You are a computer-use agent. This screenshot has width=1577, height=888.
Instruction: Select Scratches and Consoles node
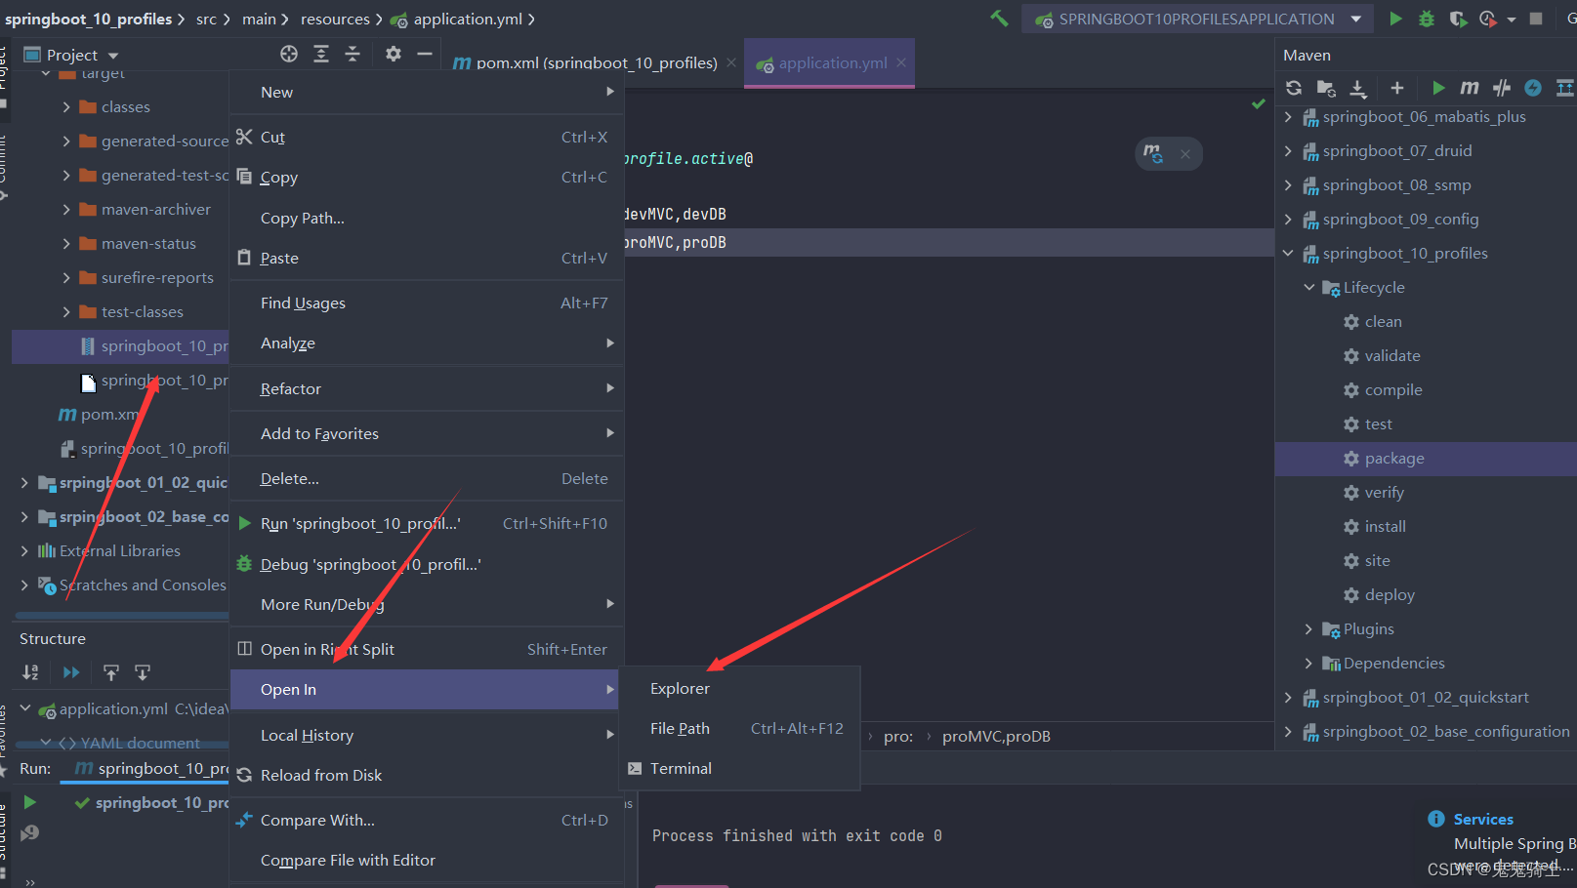coord(143,585)
